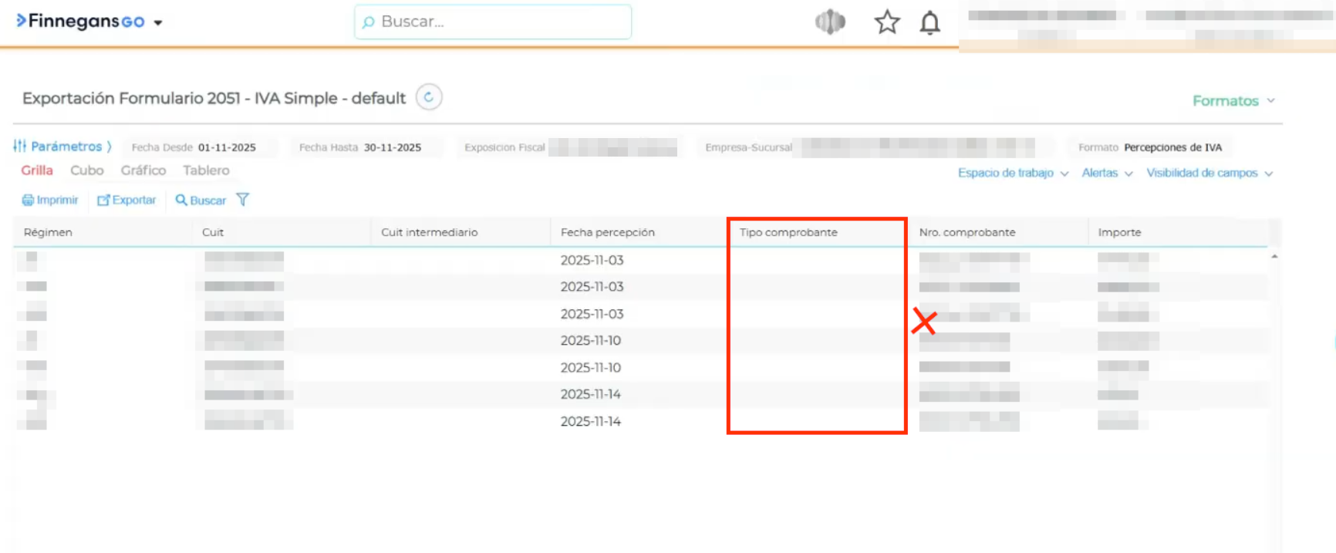
Task: Open the Alertas dropdown
Action: pos(1106,173)
